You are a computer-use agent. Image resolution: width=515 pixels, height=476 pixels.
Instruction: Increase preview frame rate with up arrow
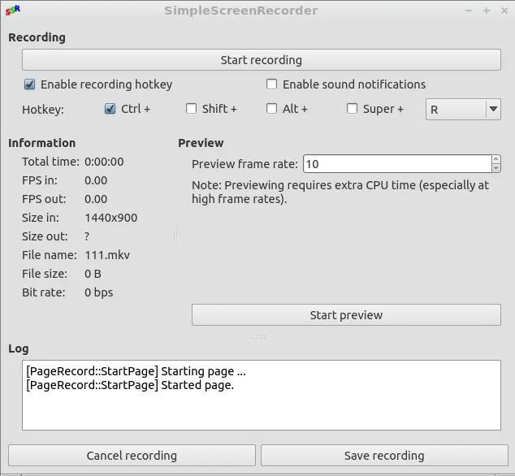[x=496, y=159]
